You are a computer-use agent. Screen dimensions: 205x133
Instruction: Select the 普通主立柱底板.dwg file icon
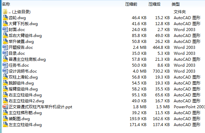point(5,59)
